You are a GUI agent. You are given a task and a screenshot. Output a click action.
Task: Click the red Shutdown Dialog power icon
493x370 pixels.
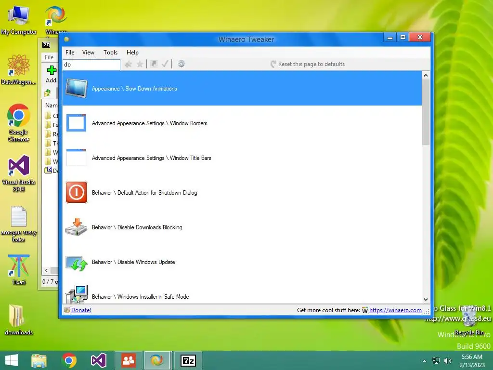click(x=77, y=192)
